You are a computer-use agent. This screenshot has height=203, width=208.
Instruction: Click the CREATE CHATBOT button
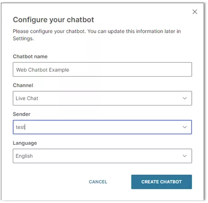pos(162,182)
